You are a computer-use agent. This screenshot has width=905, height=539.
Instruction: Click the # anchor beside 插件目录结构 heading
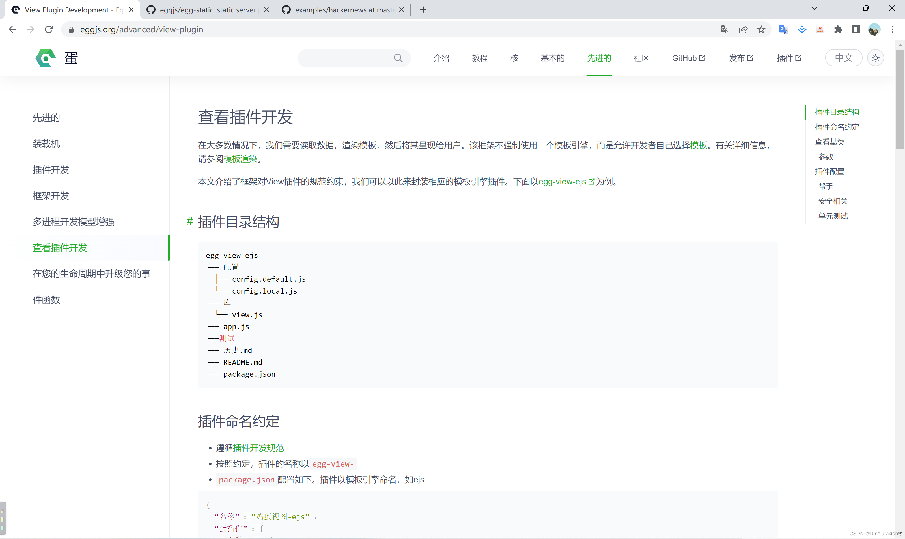point(189,221)
